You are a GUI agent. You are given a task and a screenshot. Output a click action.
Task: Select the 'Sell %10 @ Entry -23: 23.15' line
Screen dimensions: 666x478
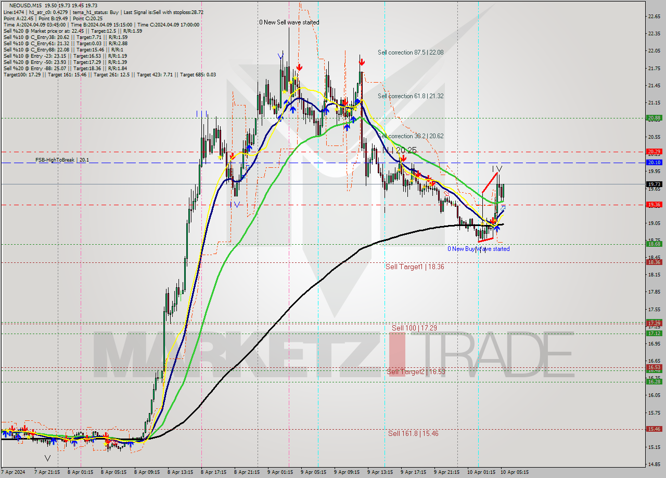click(65, 56)
